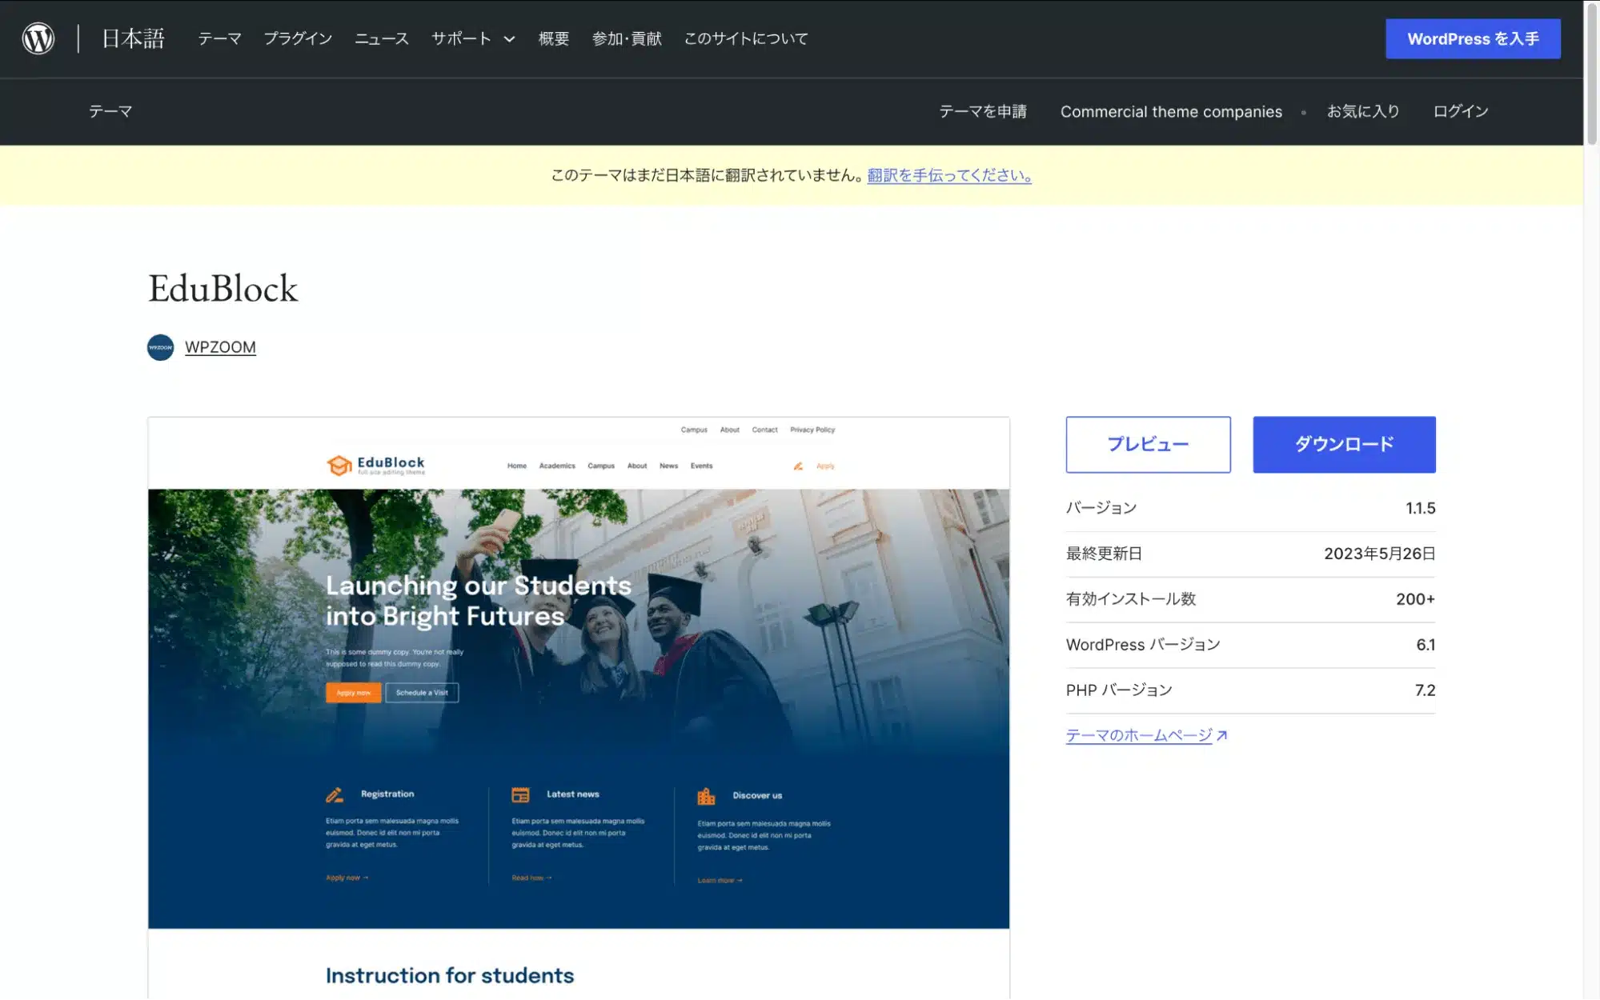Click the WordPress を入手 button
Screen dimensions: 1600x1000
1473,38
